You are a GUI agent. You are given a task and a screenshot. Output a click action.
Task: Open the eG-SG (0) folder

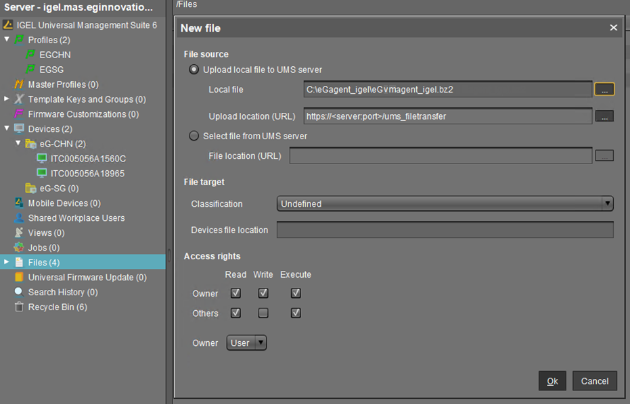click(59, 188)
